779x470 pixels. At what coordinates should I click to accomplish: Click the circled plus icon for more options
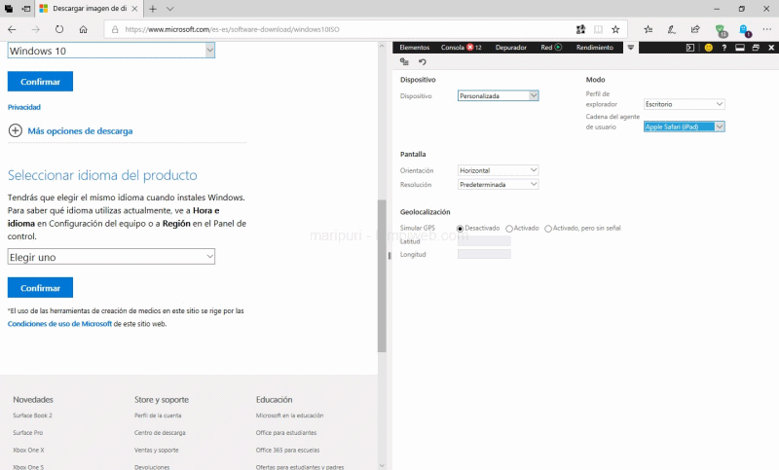[x=16, y=130]
